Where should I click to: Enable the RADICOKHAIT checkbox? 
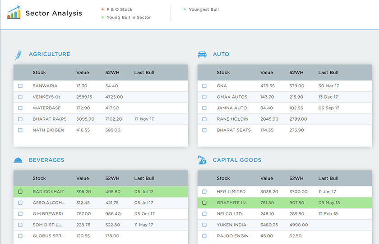[x=20, y=192]
